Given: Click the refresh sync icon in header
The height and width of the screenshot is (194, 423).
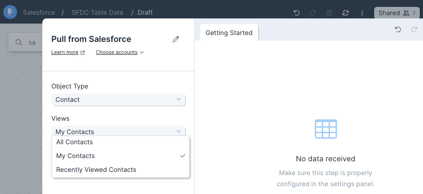Looking at the screenshot, I should point(346,13).
